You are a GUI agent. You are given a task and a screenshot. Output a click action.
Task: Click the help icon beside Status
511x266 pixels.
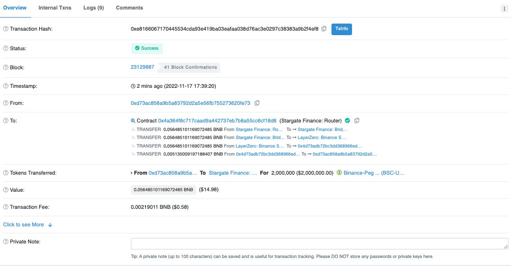pos(6,48)
